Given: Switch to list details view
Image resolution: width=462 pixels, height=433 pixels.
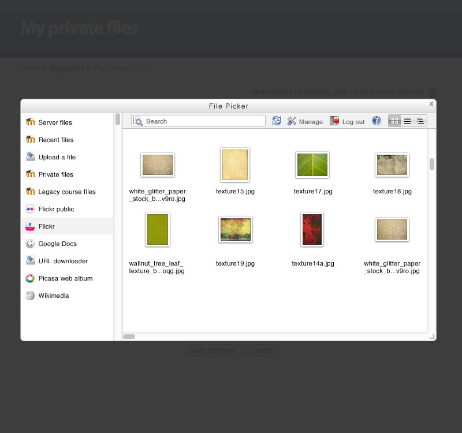Looking at the screenshot, I should click(407, 121).
